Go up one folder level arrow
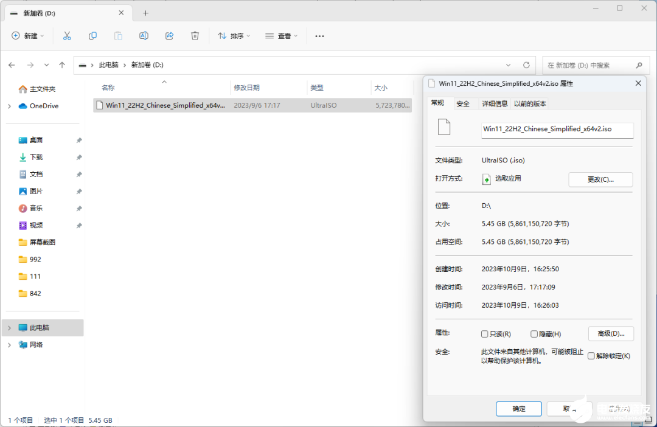Viewport: 657px width, 427px height. 62,65
